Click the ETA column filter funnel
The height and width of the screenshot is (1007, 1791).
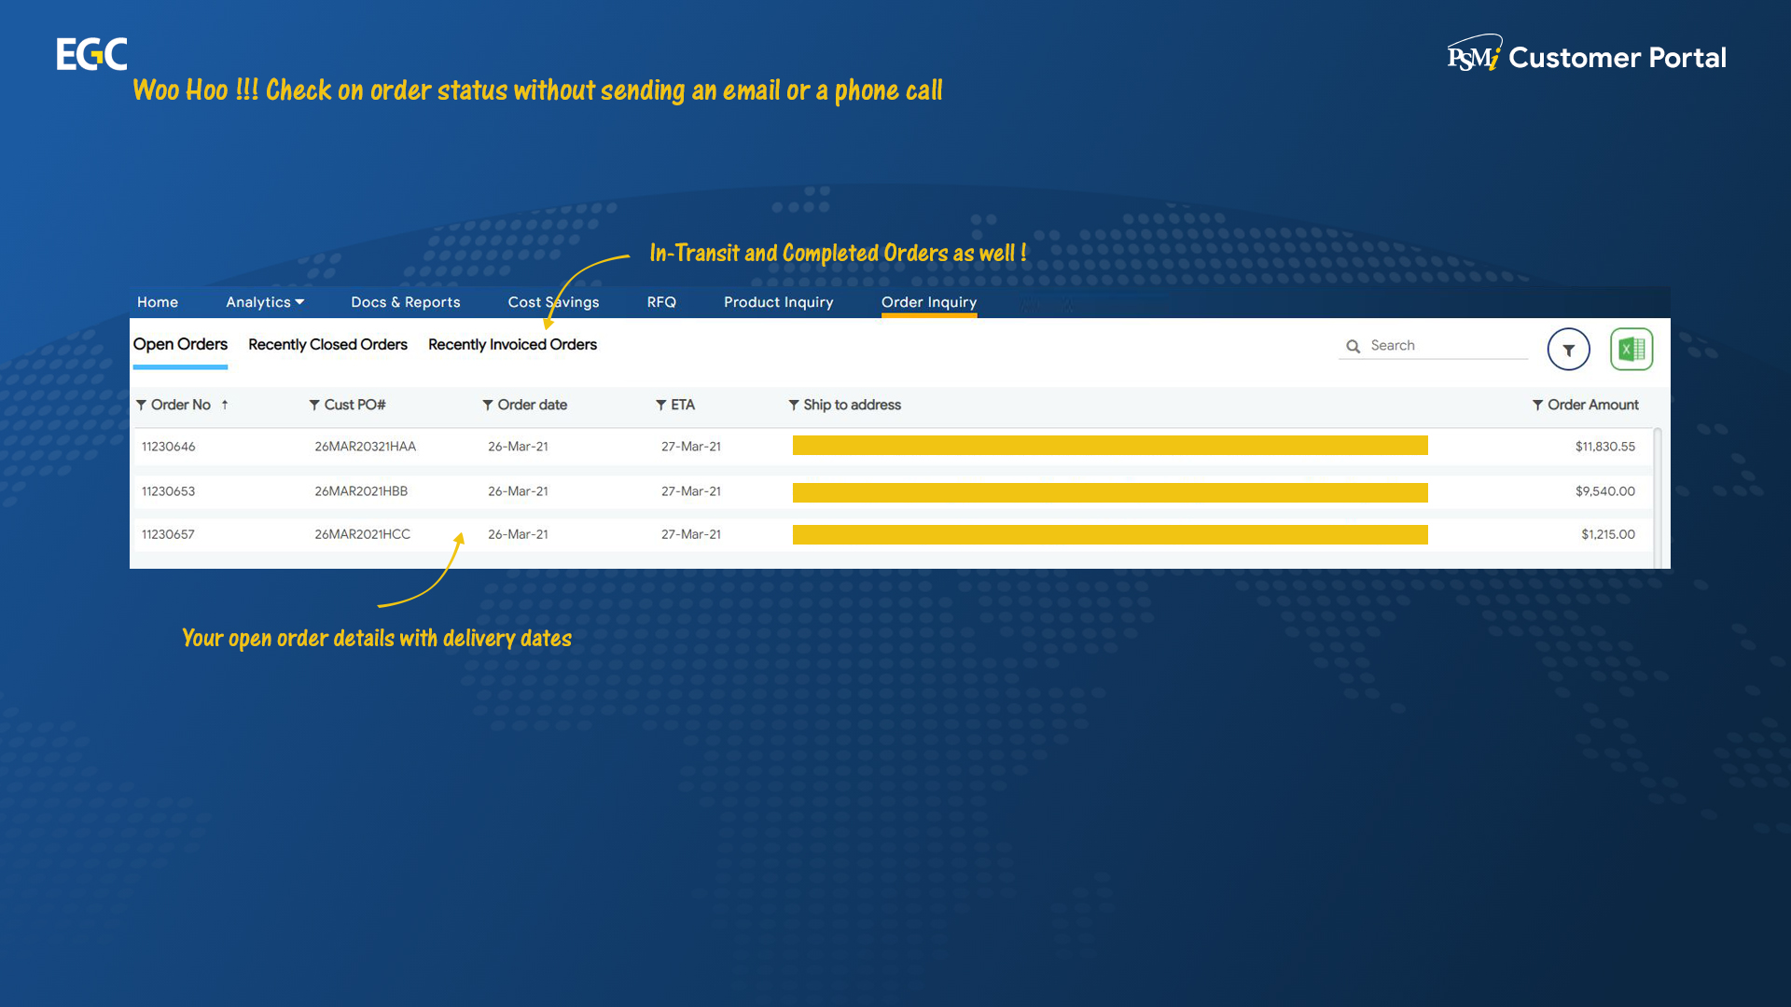[x=661, y=405]
